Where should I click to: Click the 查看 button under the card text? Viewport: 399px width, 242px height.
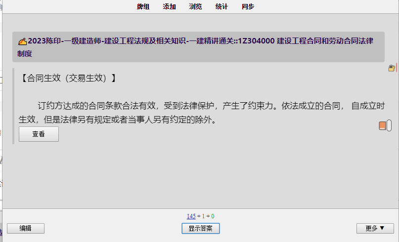coord(39,134)
